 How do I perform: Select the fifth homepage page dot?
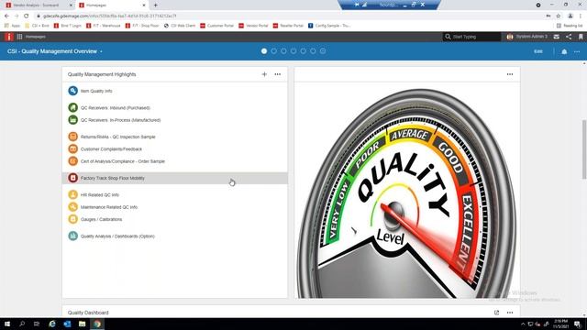pos(303,51)
